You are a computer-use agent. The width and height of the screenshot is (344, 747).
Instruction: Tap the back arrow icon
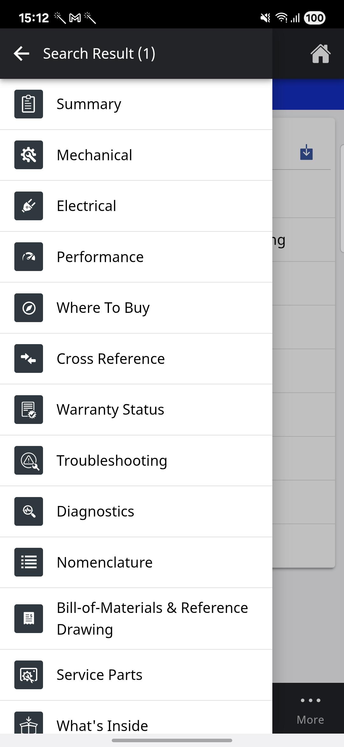click(22, 53)
